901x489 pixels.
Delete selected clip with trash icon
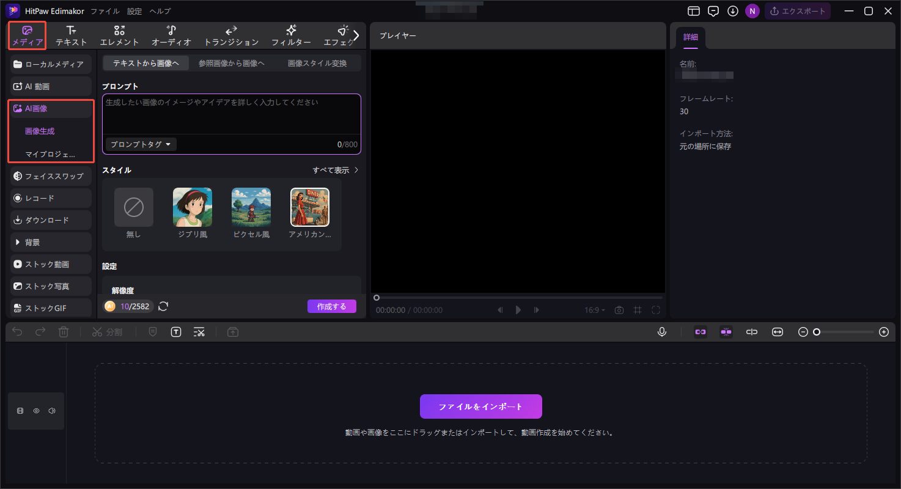click(64, 331)
